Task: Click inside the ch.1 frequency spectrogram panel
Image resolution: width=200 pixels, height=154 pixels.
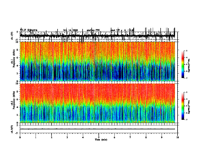Action: click(97, 61)
